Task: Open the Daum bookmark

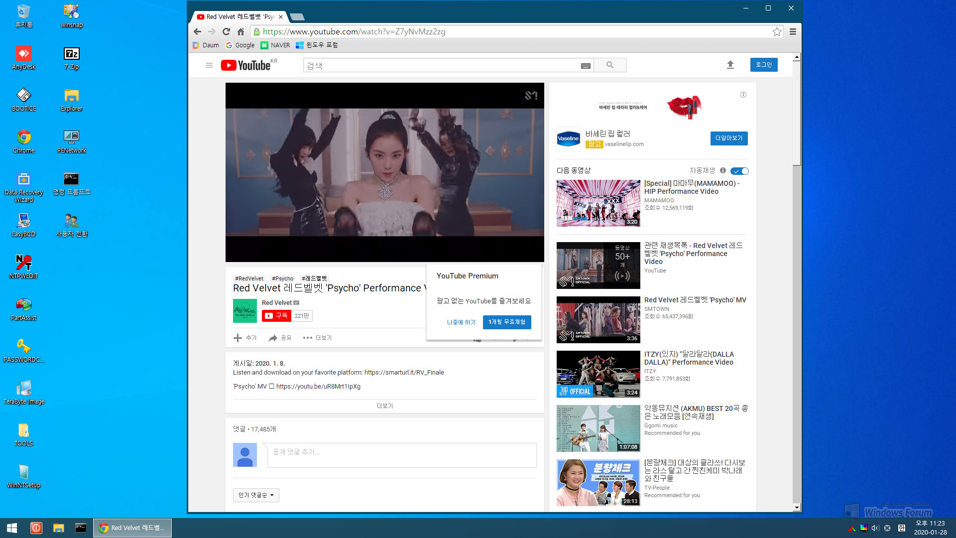Action: coord(206,45)
